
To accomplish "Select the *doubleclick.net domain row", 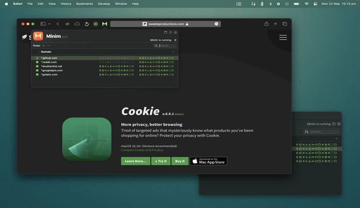I will [105, 66].
